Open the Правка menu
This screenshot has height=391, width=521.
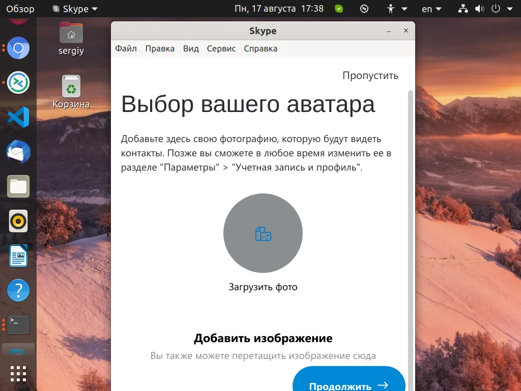click(x=160, y=48)
